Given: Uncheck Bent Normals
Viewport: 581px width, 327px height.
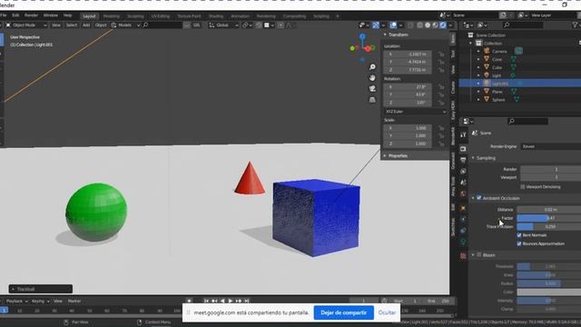Looking at the screenshot, I should pos(519,235).
